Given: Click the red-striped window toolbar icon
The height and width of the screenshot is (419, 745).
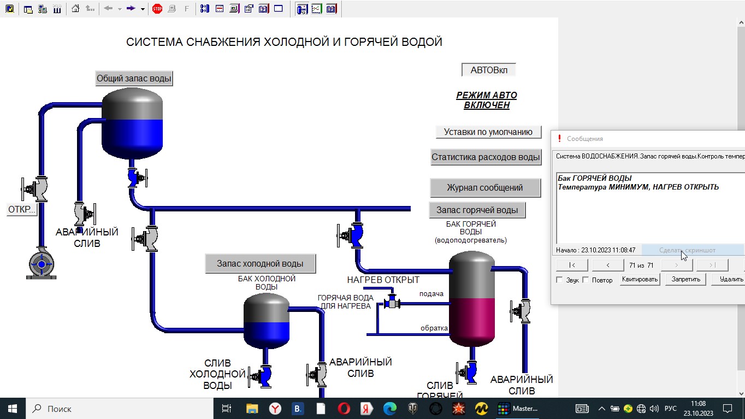Looking at the screenshot, I should tap(220, 9).
